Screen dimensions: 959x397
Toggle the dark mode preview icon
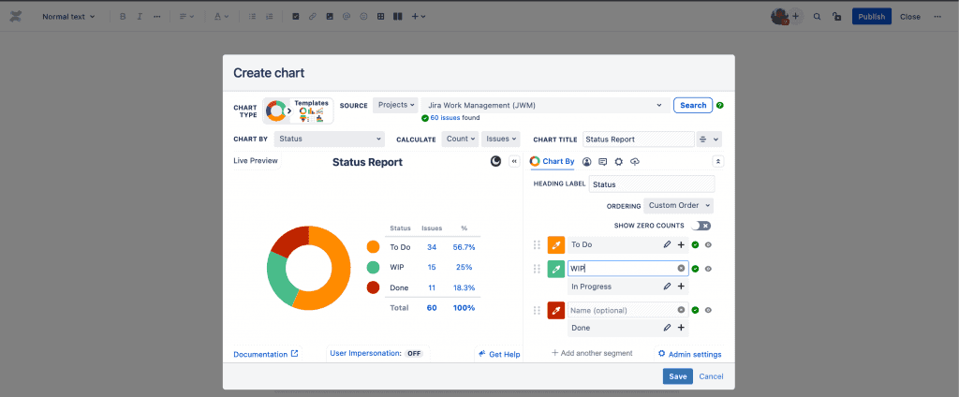coord(495,161)
